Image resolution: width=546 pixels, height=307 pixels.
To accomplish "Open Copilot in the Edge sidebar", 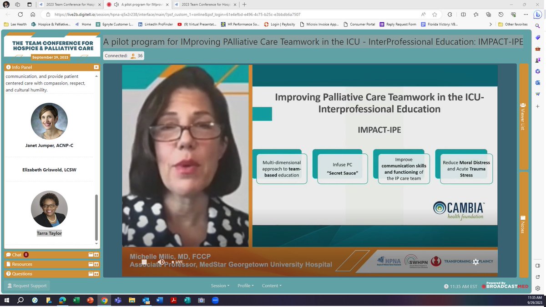I will coord(538,15).
